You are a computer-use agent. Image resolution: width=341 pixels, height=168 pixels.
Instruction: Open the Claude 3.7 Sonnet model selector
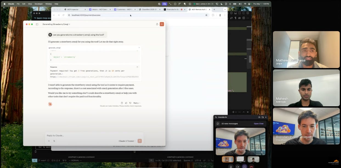tap(127, 141)
